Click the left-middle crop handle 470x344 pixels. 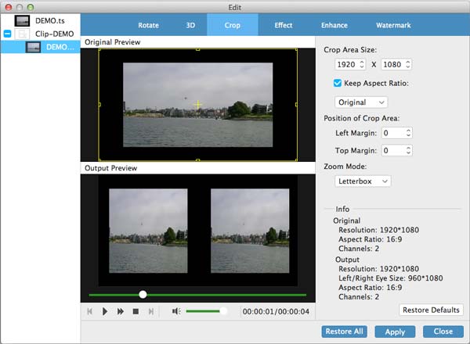(x=99, y=105)
